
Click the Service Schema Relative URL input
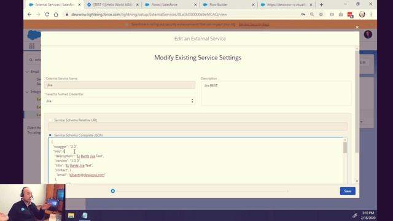click(x=198, y=126)
